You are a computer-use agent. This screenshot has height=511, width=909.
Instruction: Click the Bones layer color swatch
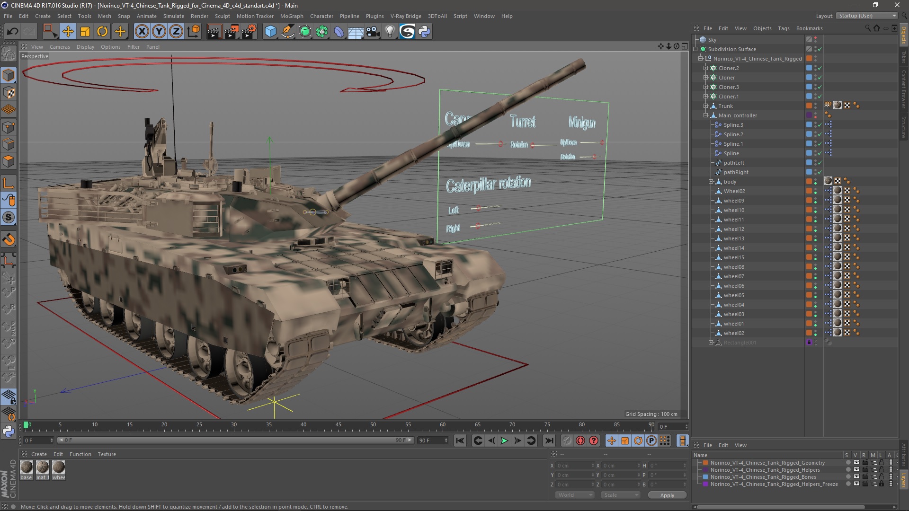[x=705, y=477]
